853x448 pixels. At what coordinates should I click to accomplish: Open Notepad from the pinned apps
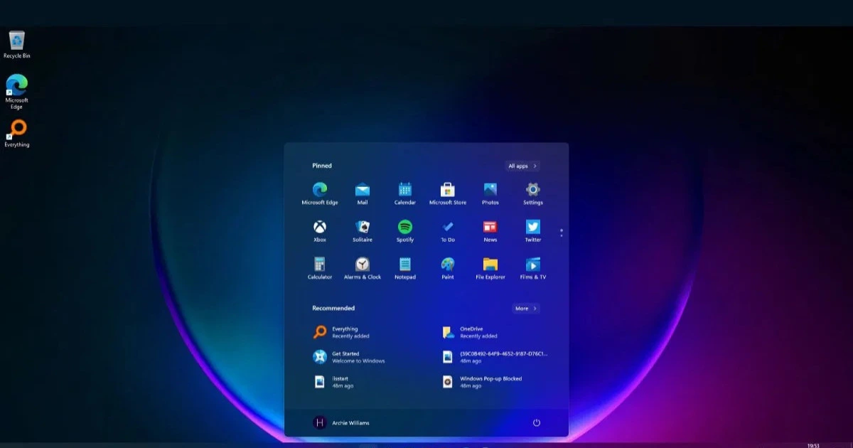405,268
